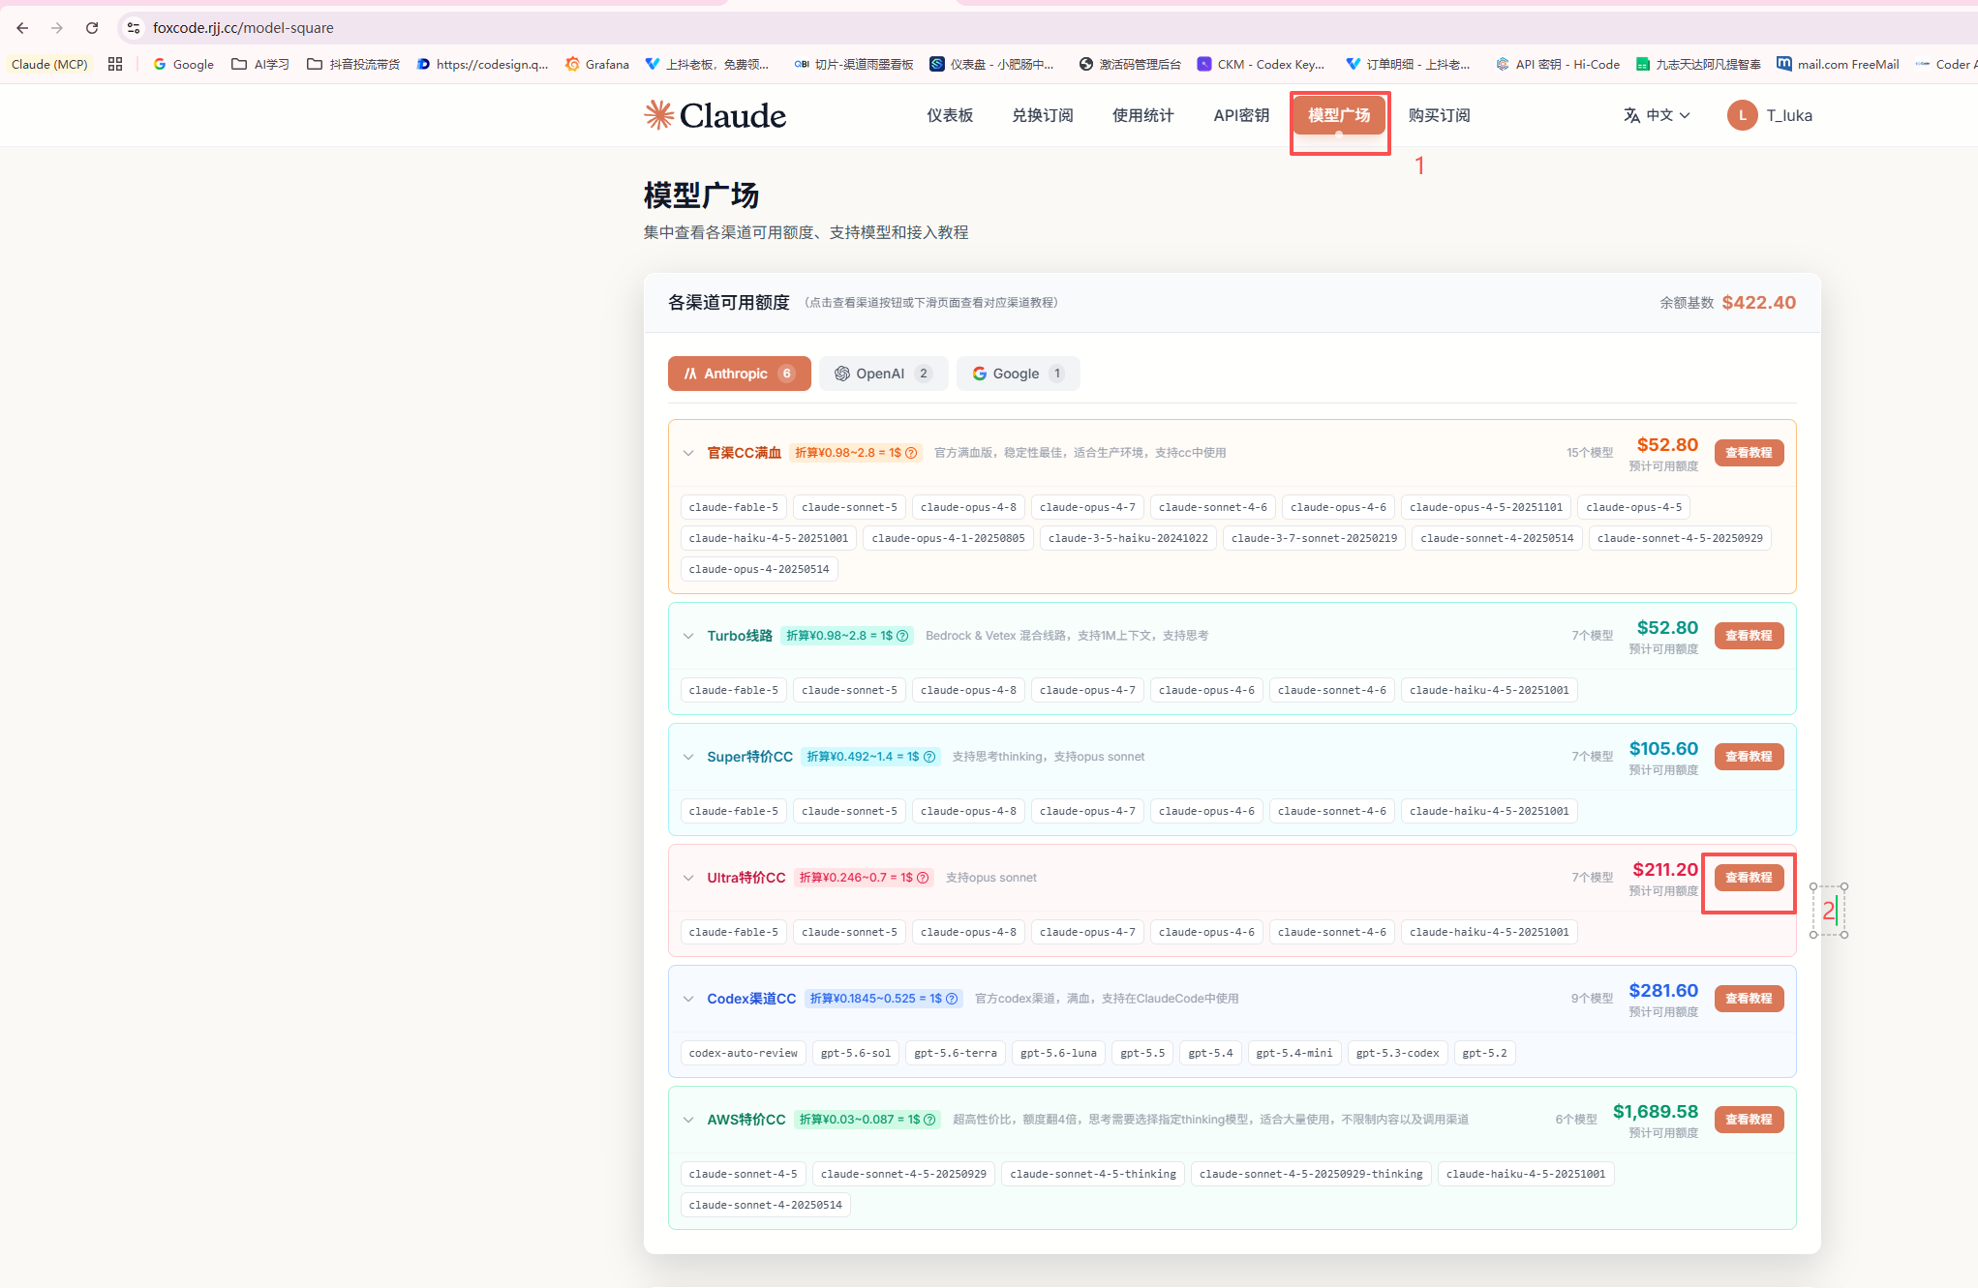The width and height of the screenshot is (1978, 1288).
Task: Open the CKM - Codex Key bookmark
Action: [x=1261, y=64]
